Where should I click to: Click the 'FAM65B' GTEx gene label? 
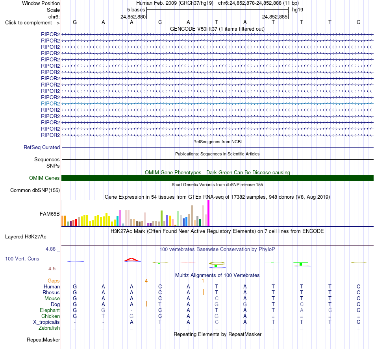pyautogui.click(x=50, y=214)
